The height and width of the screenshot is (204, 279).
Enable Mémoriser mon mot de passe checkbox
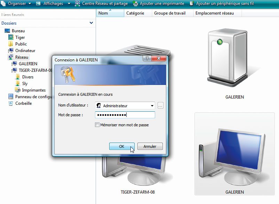[x=97, y=125]
